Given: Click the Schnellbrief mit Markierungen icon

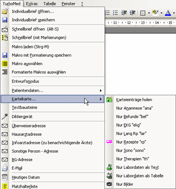Looking at the screenshot, I should (5, 37).
